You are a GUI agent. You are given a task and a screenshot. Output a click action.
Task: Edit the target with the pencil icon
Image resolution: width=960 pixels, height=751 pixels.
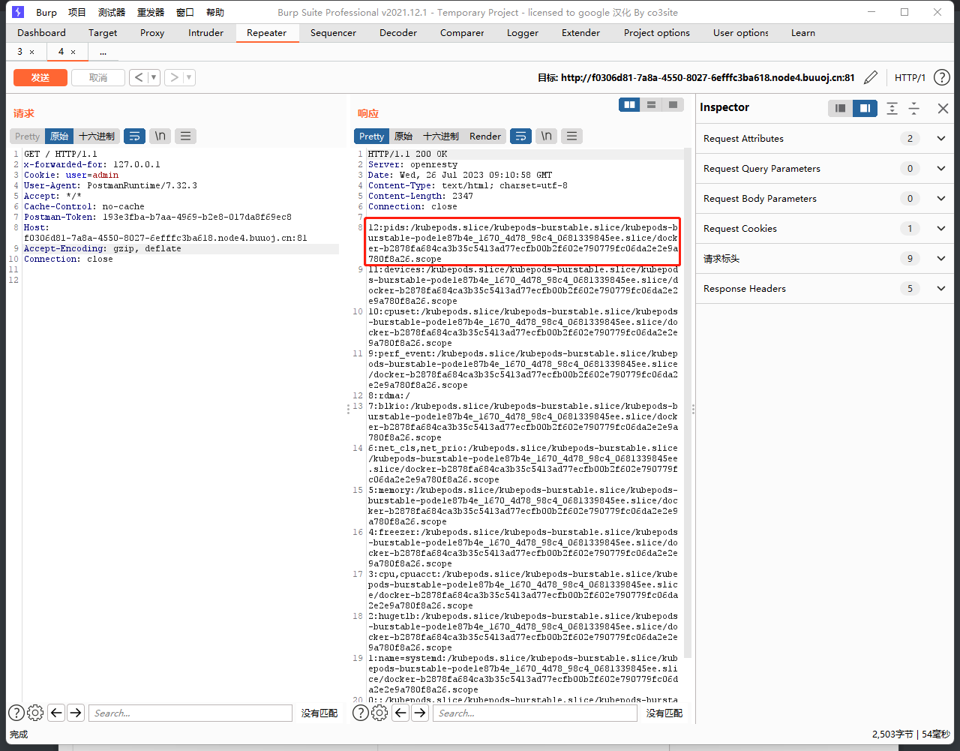[x=871, y=77]
